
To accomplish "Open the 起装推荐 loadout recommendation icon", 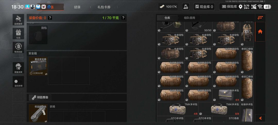I will [18, 20].
